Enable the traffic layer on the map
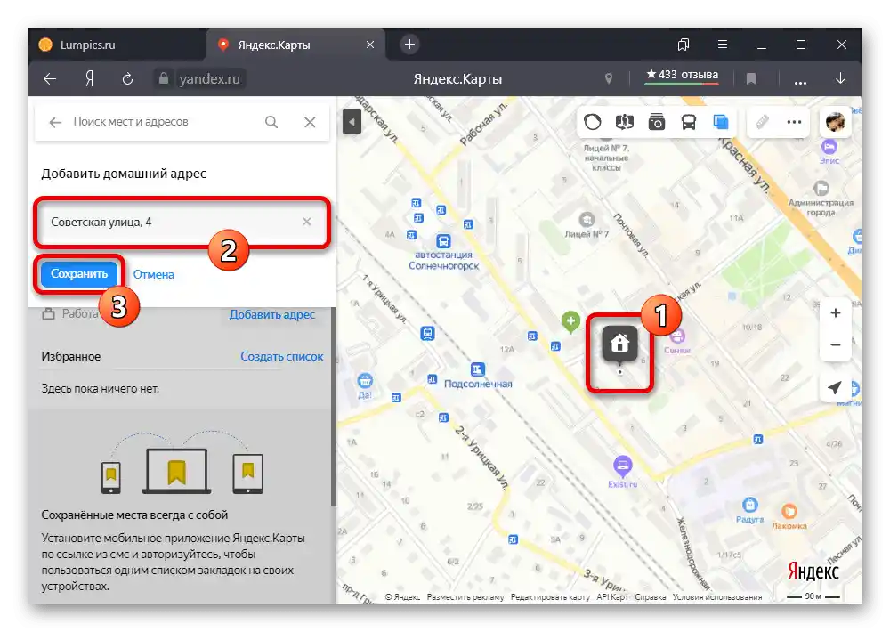This screenshot has width=890, height=632. coord(592,122)
